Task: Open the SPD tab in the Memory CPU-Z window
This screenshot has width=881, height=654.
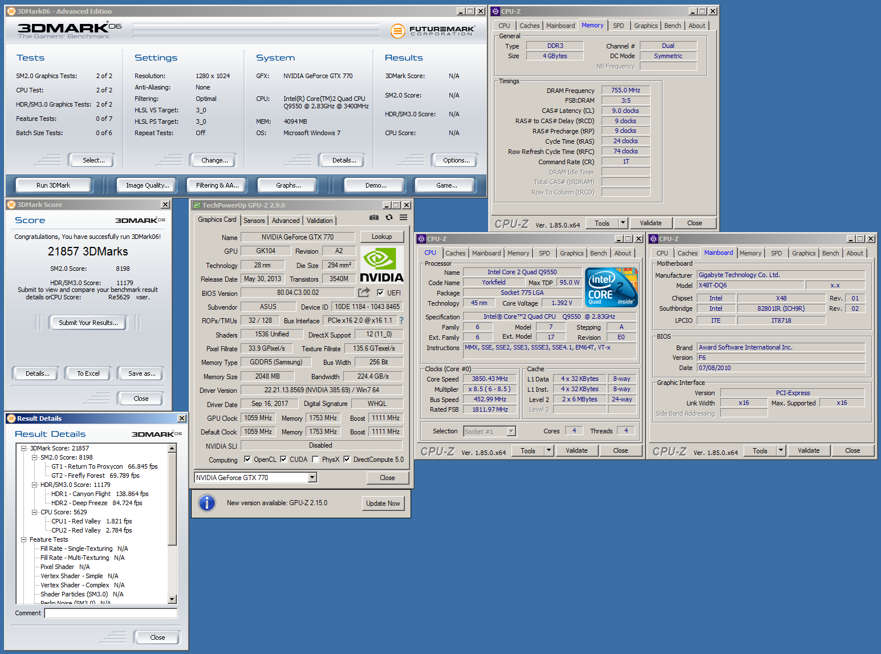Action: (x=618, y=26)
